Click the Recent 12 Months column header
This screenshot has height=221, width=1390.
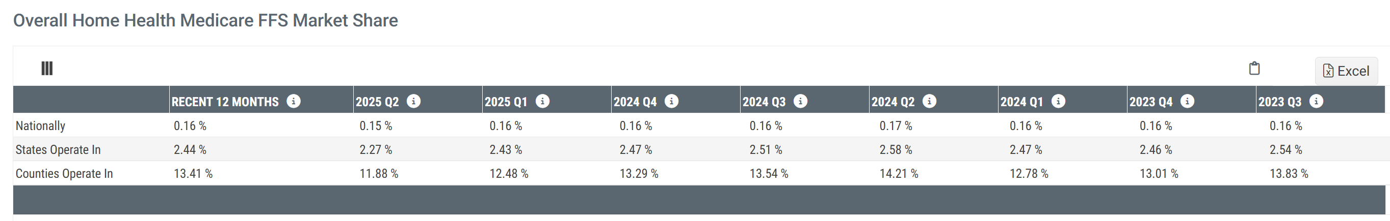point(225,102)
